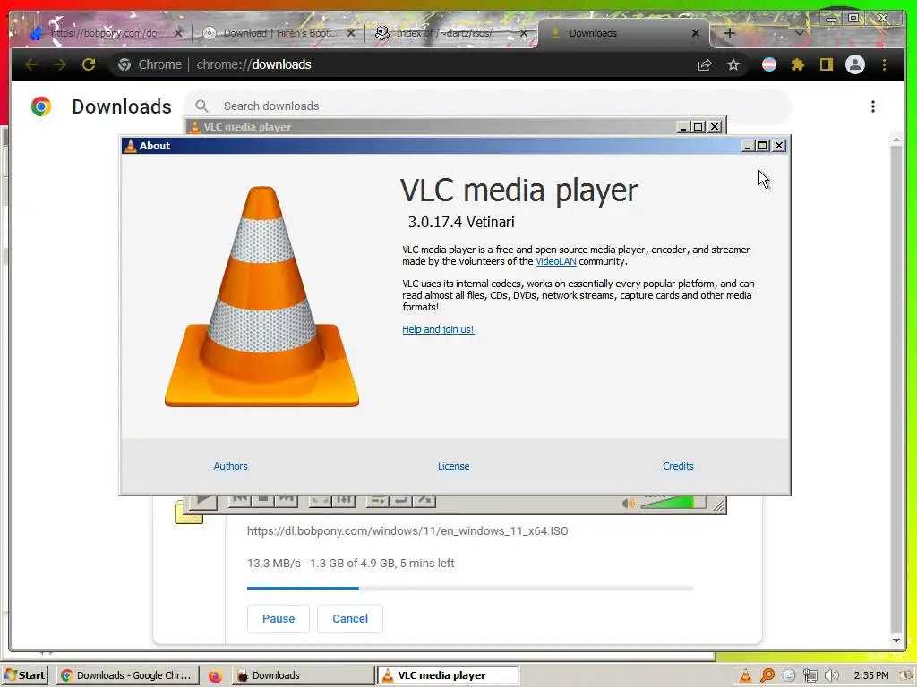Pause the Windows 11 ISO download

278,618
